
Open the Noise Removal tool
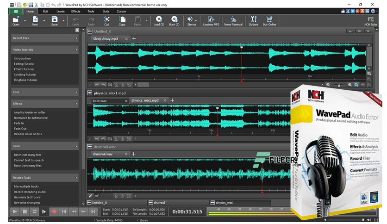233,19
